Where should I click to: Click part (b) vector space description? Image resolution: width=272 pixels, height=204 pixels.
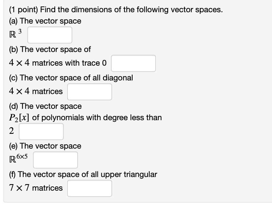pos(50,49)
